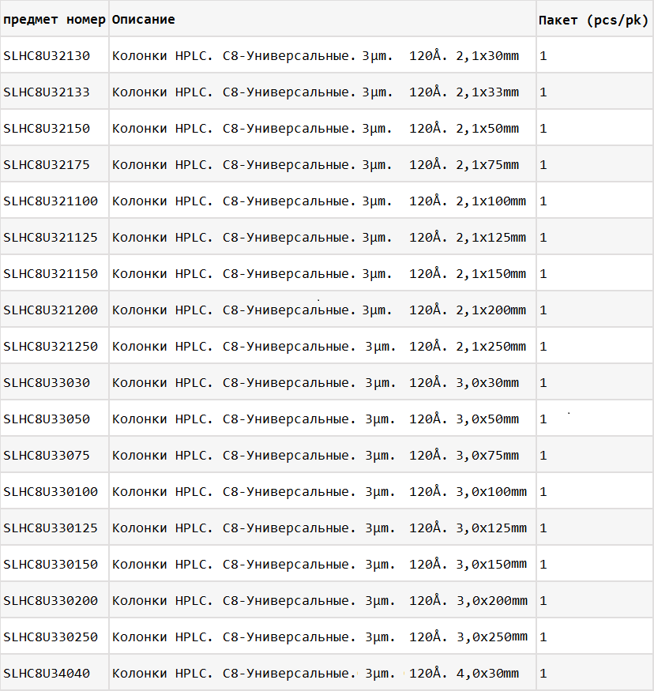Click item number SLHC8U330100

click(51, 491)
